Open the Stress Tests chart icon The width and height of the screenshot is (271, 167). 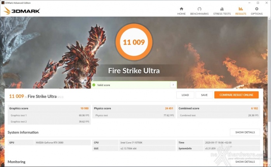tap(222, 9)
